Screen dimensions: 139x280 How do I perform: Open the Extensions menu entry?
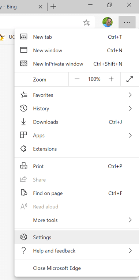tap(77, 149)
